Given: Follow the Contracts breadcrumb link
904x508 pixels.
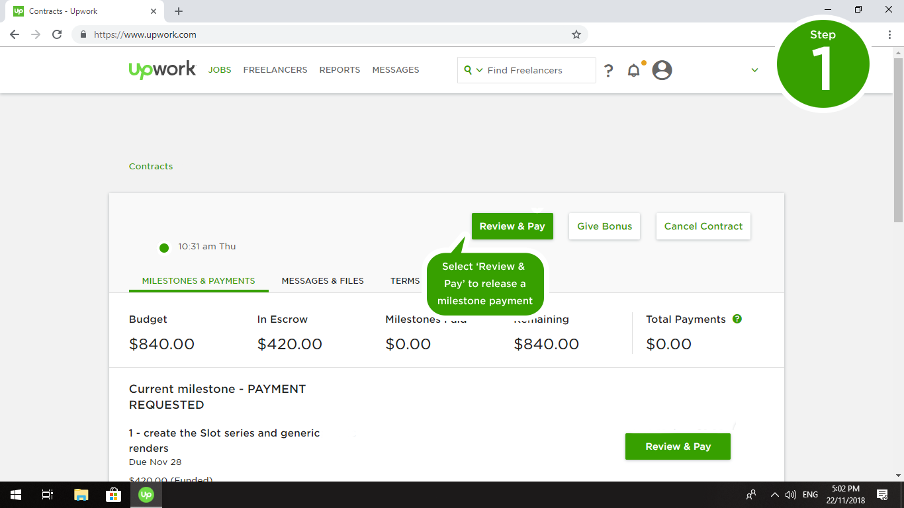Looking at the screenshot, I should click(x=151, y=166).
